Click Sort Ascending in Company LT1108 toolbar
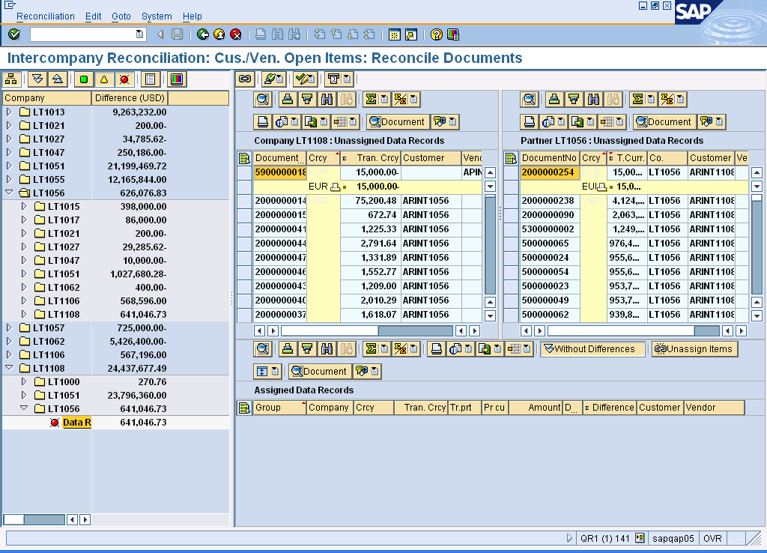This screenshot has width=767, height=553. [x=288, y=100]
